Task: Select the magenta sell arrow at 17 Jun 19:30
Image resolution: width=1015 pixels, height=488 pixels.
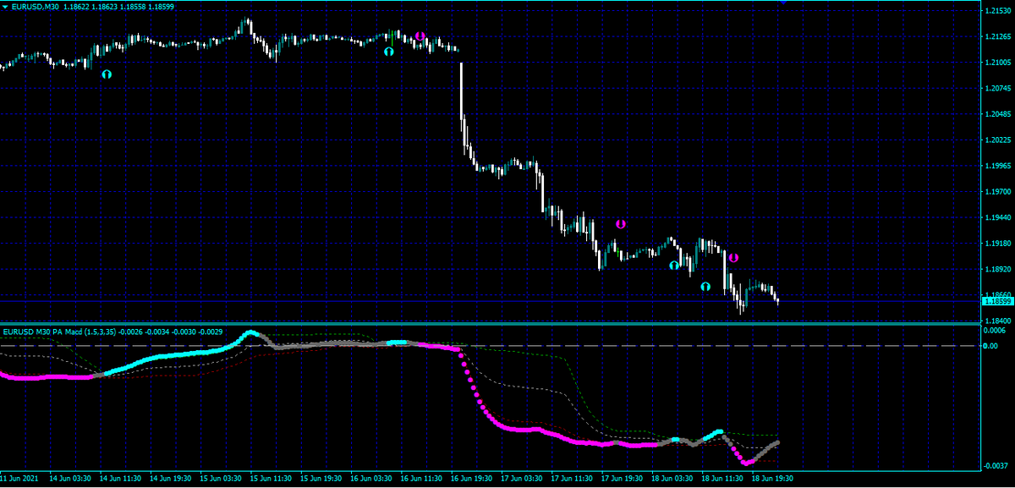Action: point(620,224)
